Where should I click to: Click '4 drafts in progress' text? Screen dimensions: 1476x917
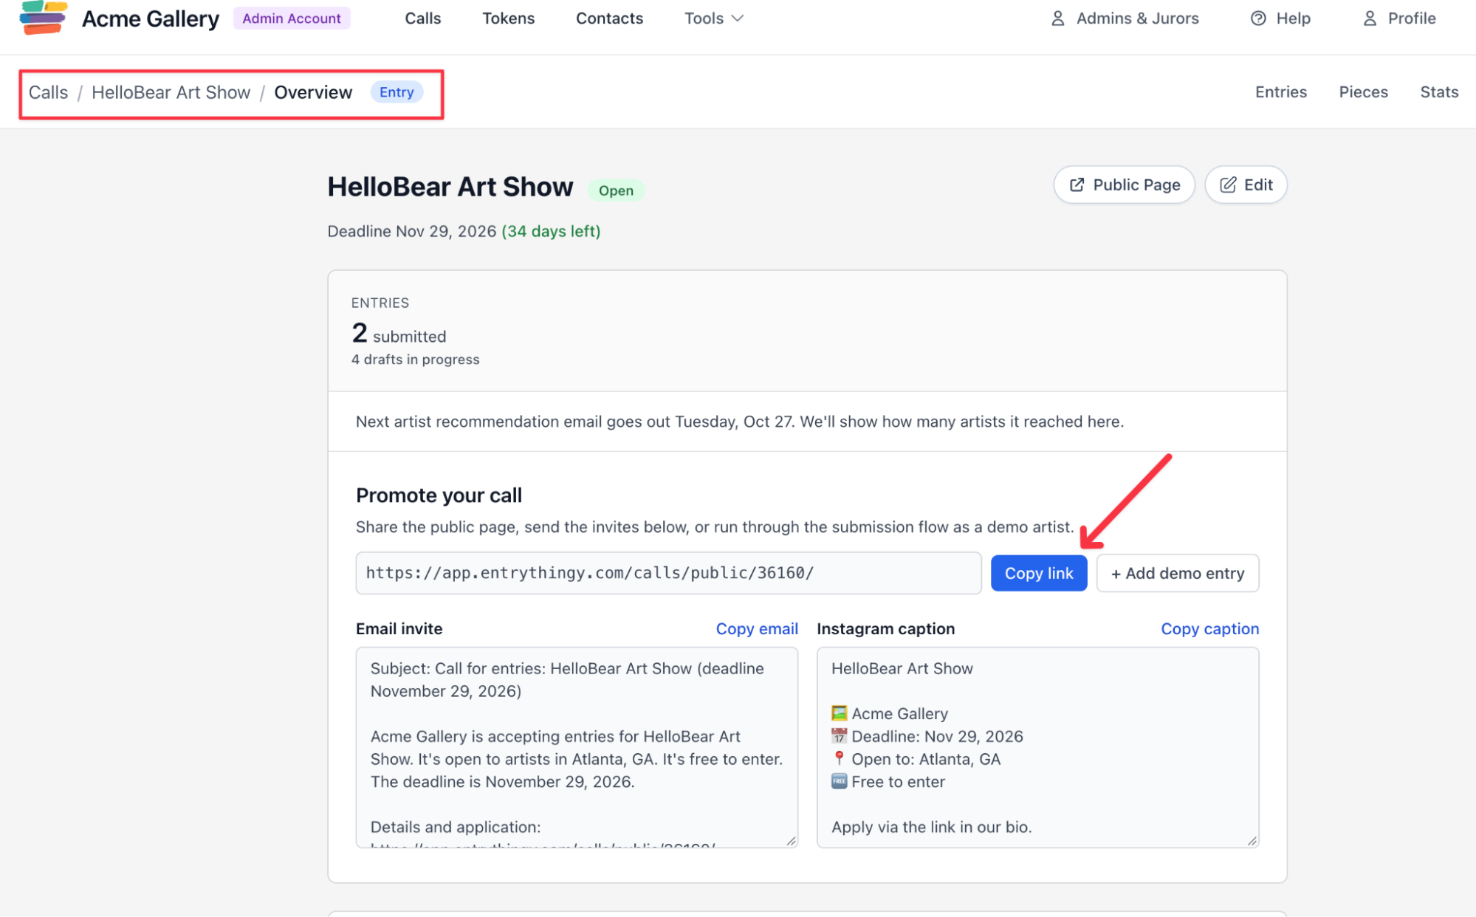[x=415, y=360]
